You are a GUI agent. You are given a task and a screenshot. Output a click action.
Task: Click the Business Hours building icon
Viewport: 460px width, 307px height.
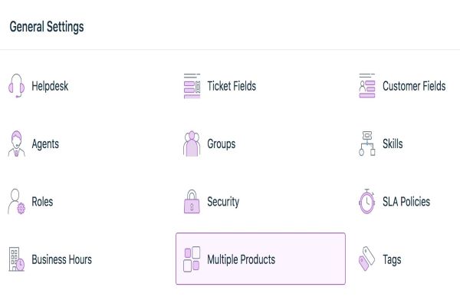pyautogui.click(x=16, y=259)
